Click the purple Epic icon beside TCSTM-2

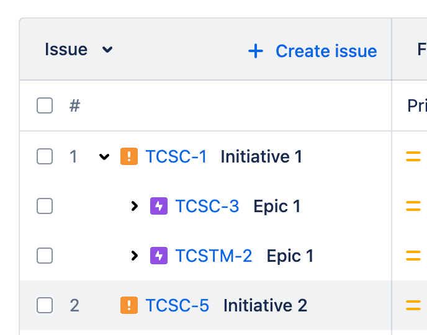pos(159,256)
